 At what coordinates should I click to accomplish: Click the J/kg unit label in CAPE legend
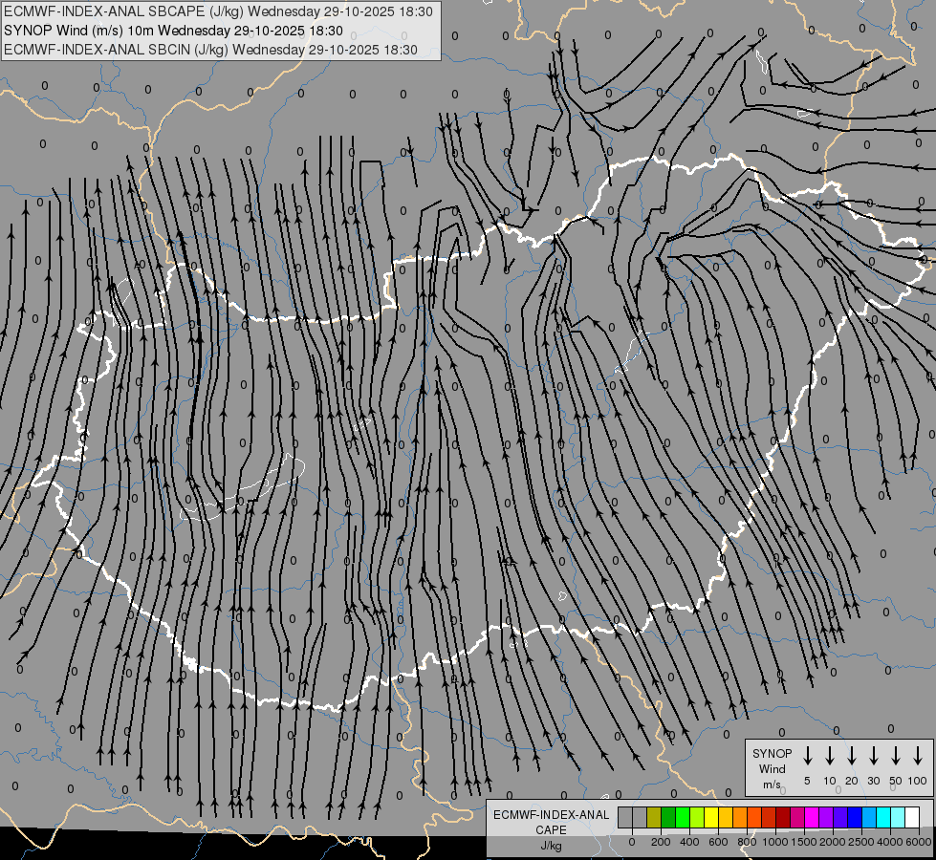pyautogui.click(x=551, y=846)
